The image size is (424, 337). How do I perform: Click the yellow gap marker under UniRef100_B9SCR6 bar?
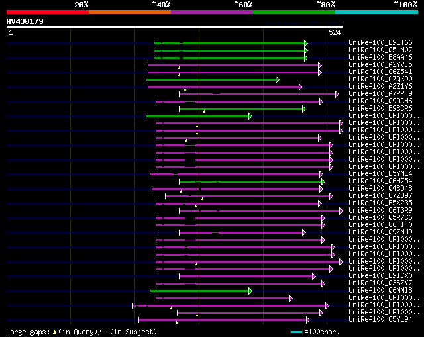click(x=205, y=111)
